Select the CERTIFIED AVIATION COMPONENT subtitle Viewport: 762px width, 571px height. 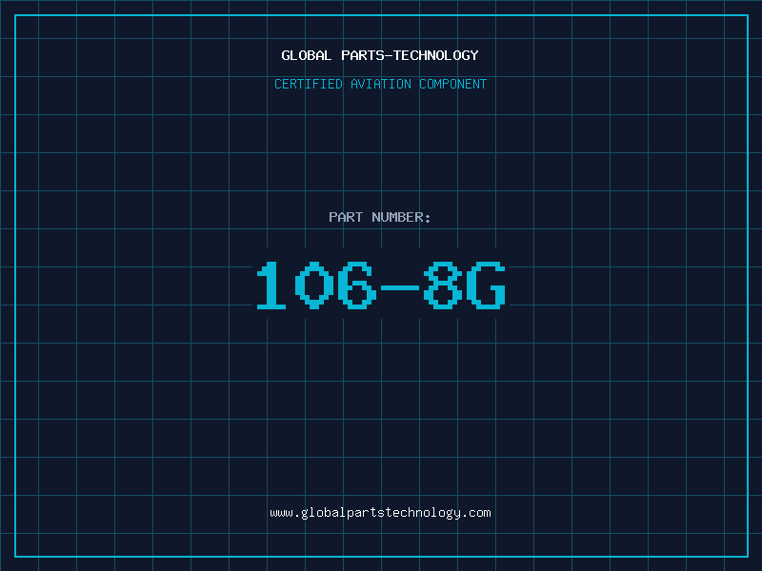pos(380,84)
